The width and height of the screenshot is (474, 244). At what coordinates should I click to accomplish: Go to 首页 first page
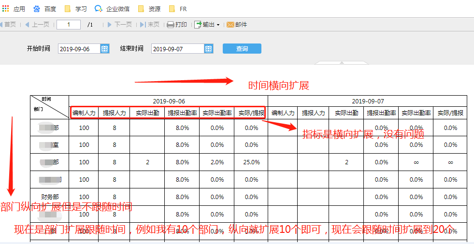pos(8,25)
